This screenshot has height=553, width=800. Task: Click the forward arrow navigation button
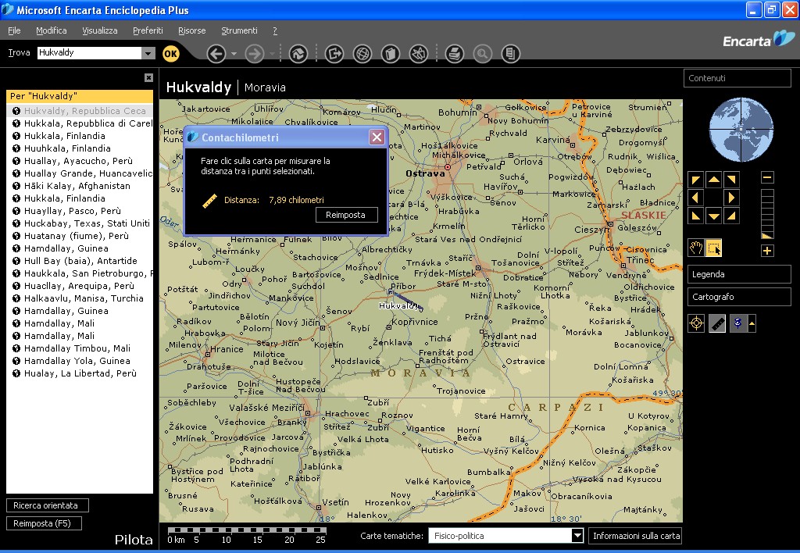pos(255,54)
